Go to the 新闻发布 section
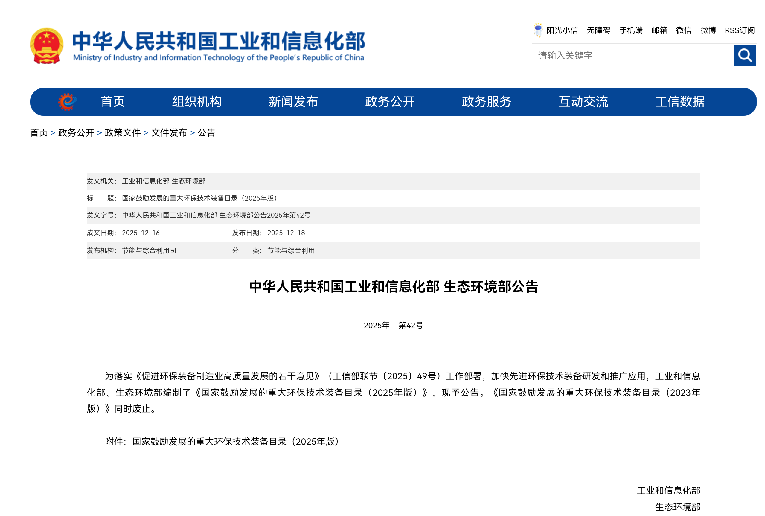This screenshot has height=516, width=765. (x=293, y=102)
